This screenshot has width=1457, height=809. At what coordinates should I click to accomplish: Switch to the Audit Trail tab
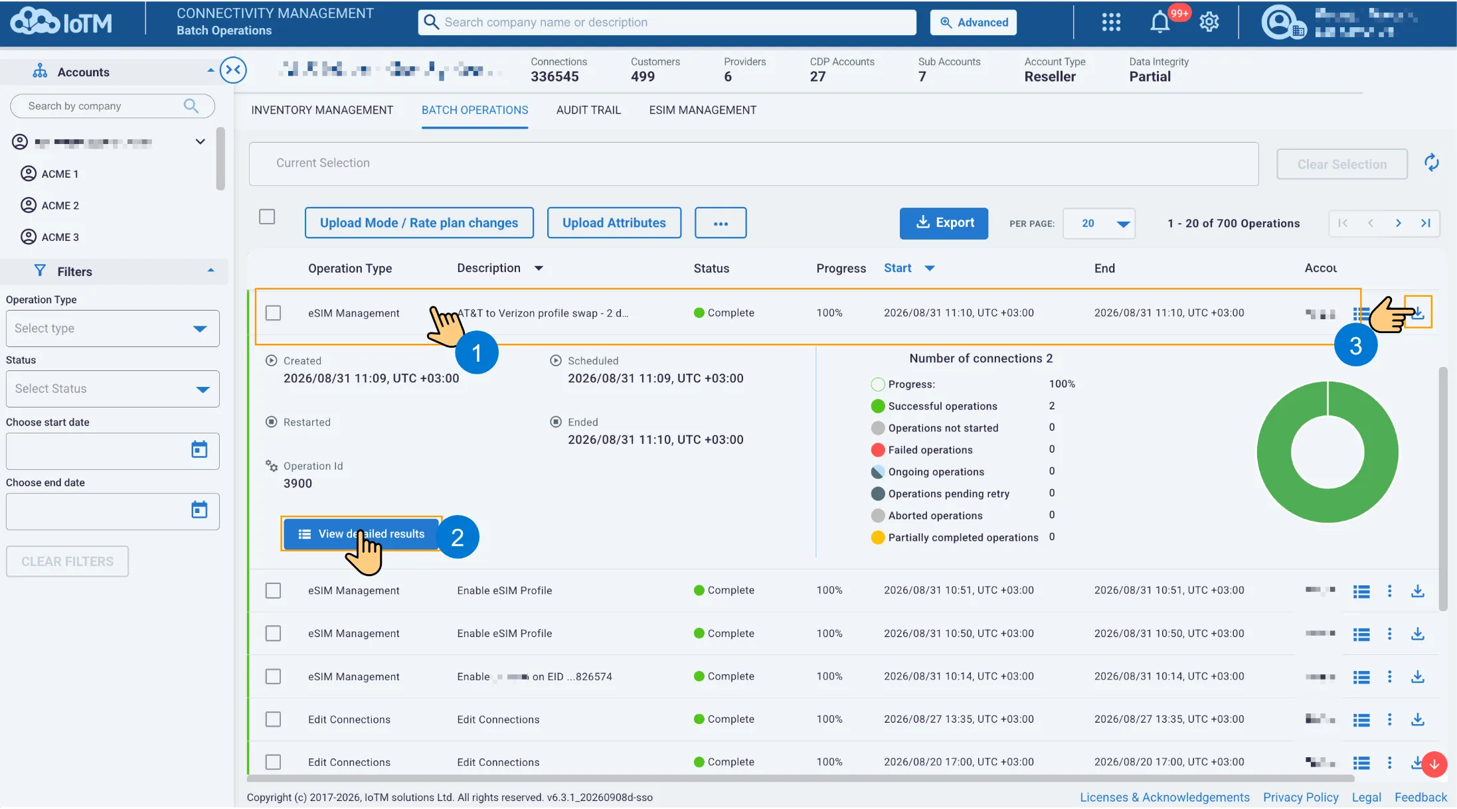pos(588,110)
